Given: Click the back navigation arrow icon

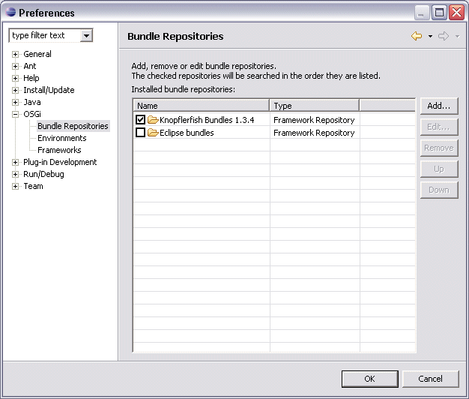Looking at the screenshot, I should click(417, 36).
